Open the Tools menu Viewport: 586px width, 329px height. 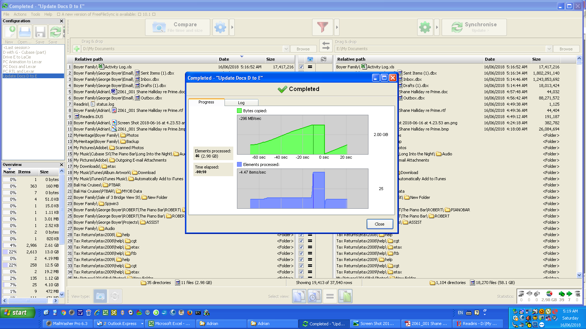[36, 14]
